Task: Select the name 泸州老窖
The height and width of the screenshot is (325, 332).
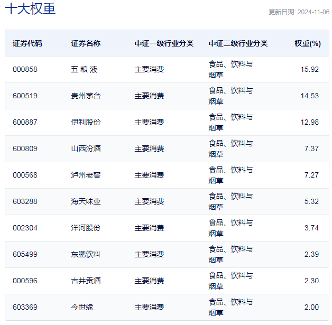Action: (86, 175)
